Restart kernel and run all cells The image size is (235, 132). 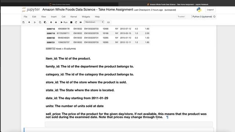pyautogui.click(x=81, y=22)
